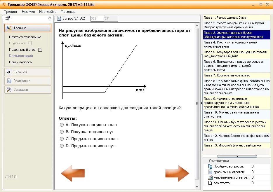Click the question number field showing 302
273x192 pixels.
(97, 18)
